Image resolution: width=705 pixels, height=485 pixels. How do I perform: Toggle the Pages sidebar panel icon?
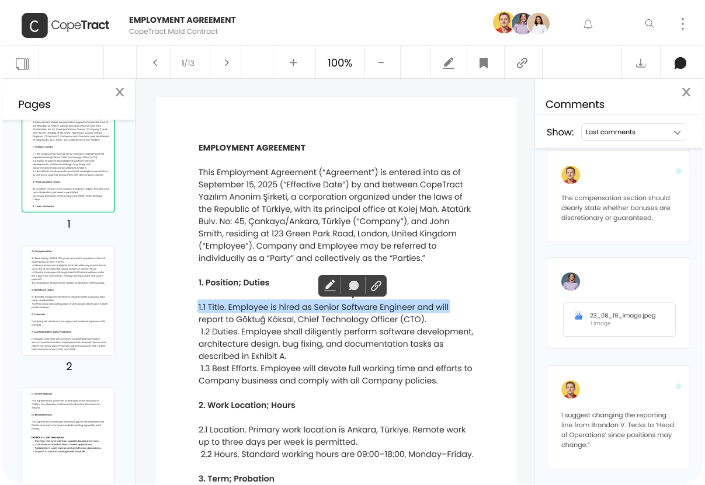[21, 62]
